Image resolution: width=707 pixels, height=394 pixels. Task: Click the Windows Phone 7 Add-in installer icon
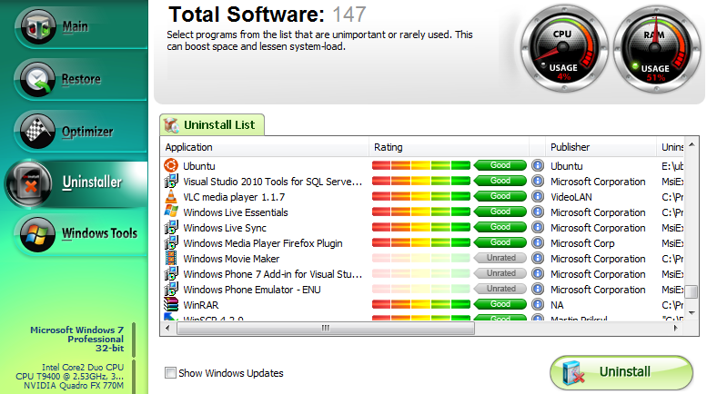click(171, 274)
